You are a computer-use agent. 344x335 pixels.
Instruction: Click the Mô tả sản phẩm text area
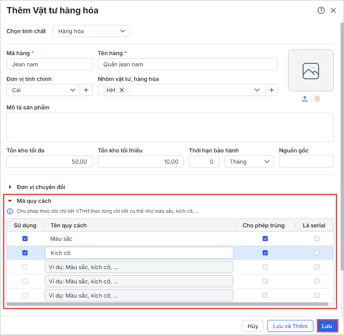click(x=170, y=127)
